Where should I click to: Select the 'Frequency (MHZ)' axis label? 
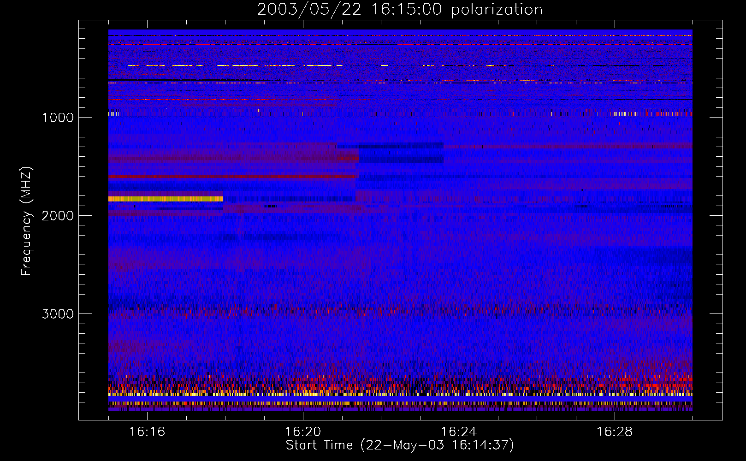(x=26, y=221)
